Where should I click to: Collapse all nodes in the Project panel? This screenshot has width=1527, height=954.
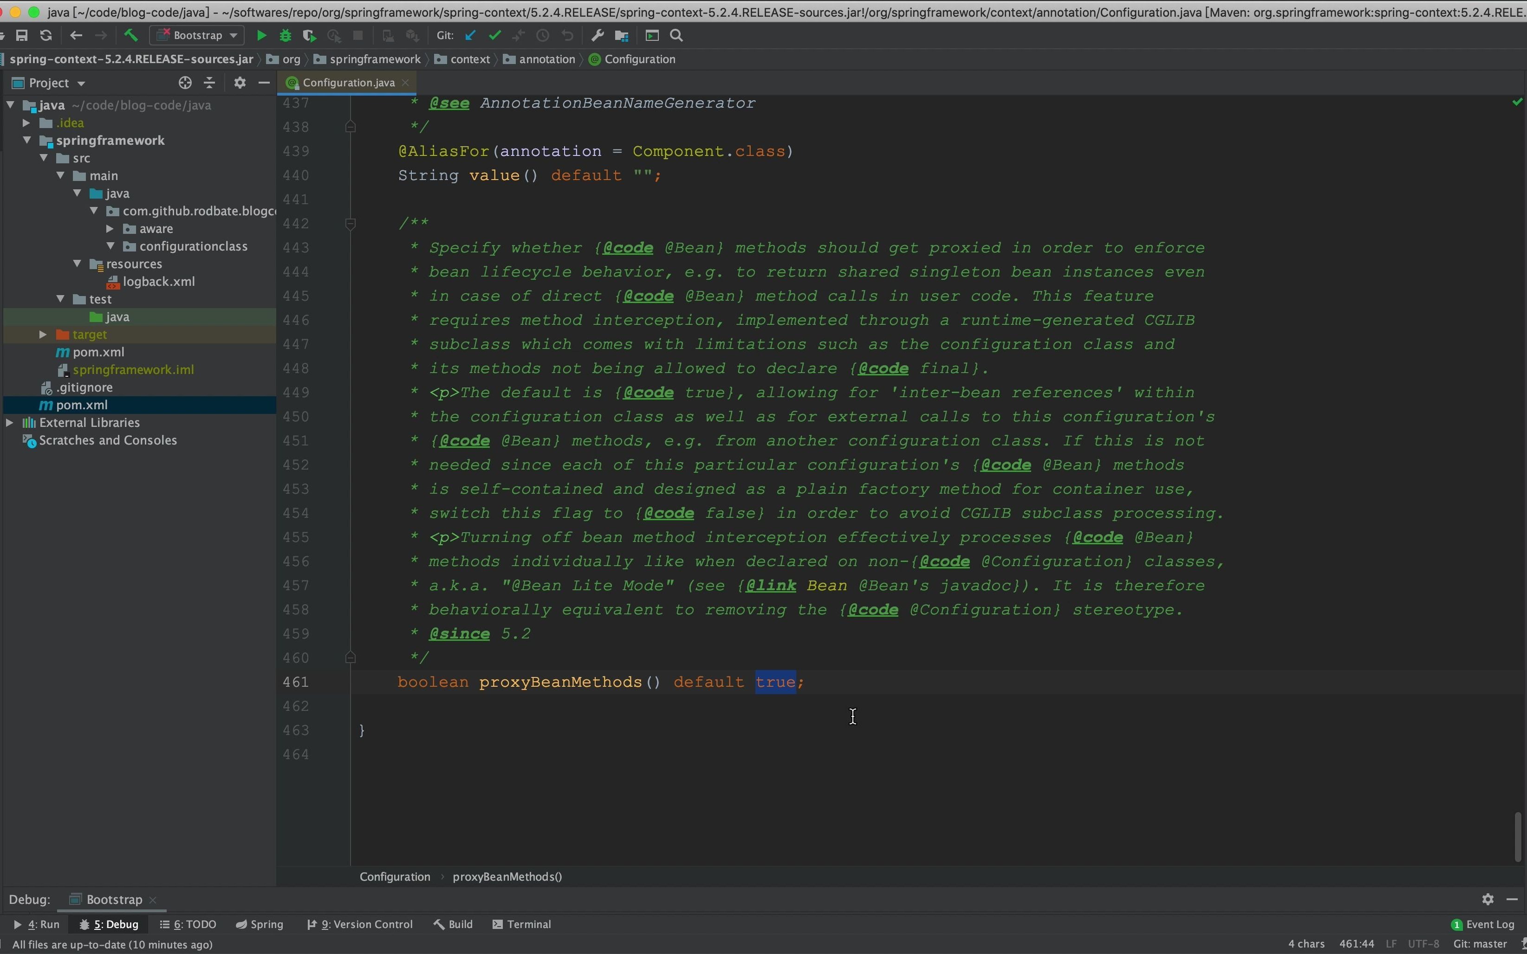[209, 83]
